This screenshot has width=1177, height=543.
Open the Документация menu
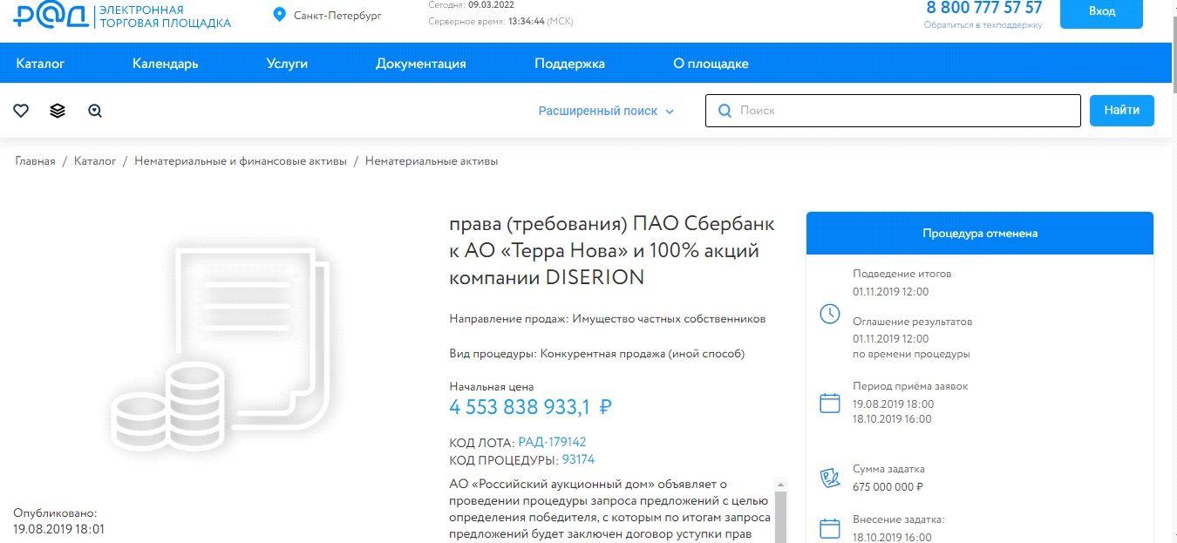[x=421, y=64]
